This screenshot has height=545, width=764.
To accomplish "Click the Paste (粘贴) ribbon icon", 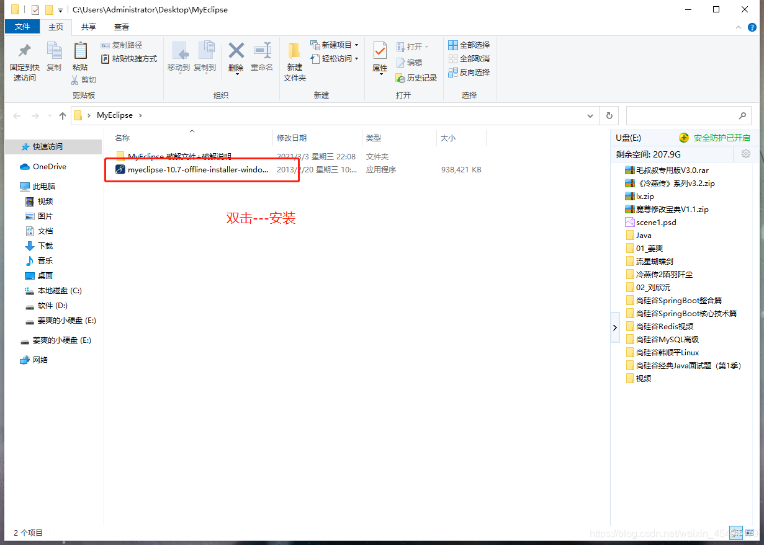I will pyautogui.click(x=80, y=51).
